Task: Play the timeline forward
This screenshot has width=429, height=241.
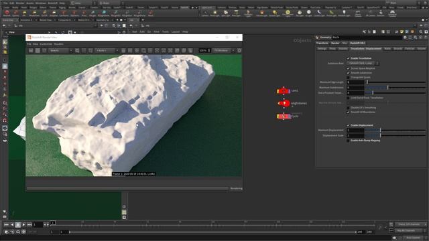Action: 23,225
